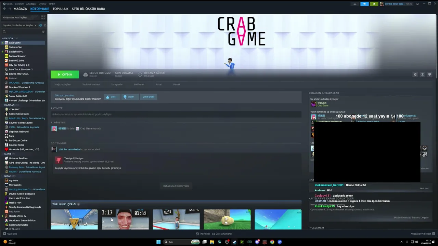The height and width of the screenshot is (246, 438).
Task: Load more activity with Daha Fazla Etkinlik Yükle
Action: (x=176, y=186)
